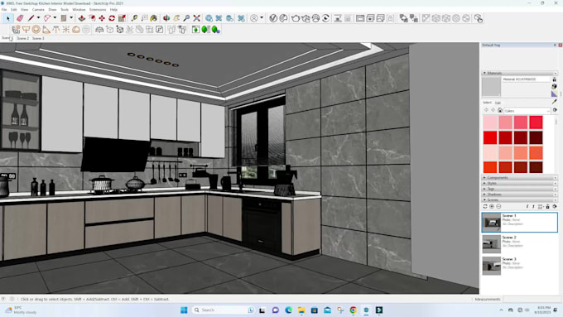Image resolution: width=563 pixels, height=317 pixels.
Task: Open the Arc tool dropdown arrow
Action: click(55, 18)
